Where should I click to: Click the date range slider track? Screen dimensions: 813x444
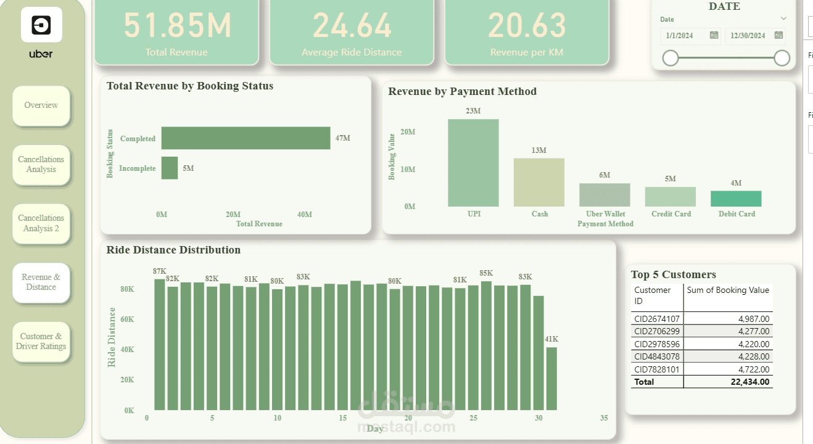click(x=726, y=58)
